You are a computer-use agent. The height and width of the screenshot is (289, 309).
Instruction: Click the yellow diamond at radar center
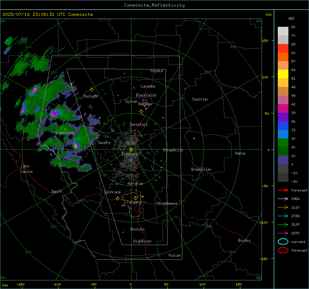[x=131, y=150]
